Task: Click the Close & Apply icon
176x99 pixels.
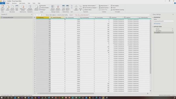Action: coord(2,7)
